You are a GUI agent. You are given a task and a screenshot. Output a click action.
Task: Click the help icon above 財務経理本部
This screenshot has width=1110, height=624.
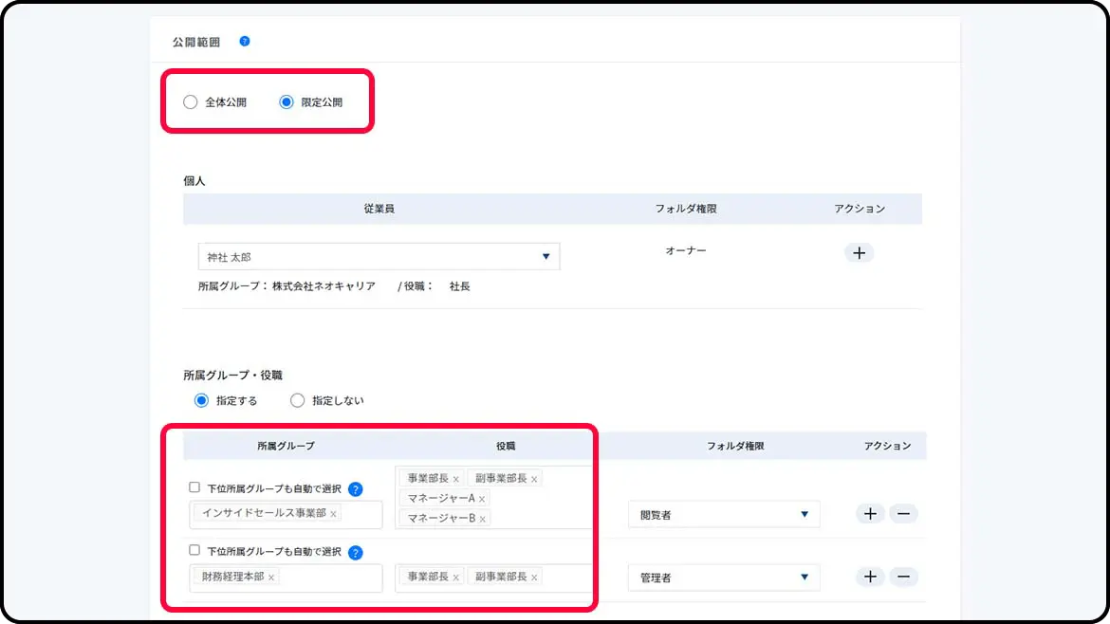coord(356,553)
